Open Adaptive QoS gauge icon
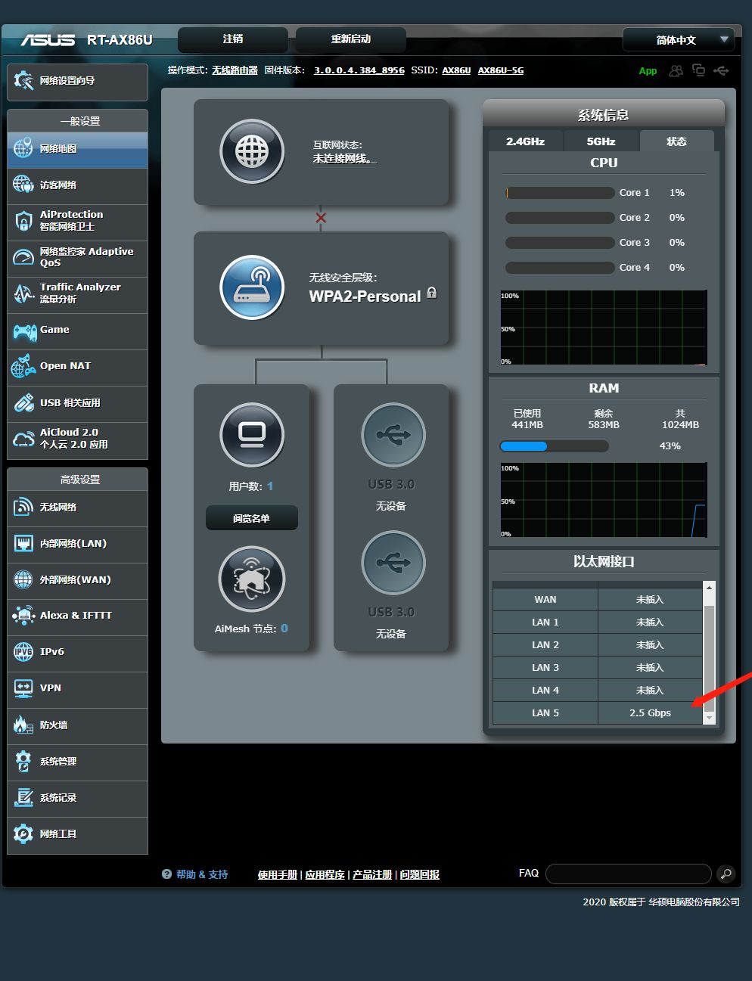Viewport: 752px width, 981px height. pos(23,257)
